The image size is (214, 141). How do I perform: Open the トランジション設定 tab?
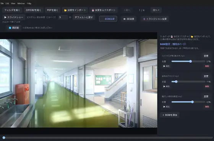pos(155,19)
